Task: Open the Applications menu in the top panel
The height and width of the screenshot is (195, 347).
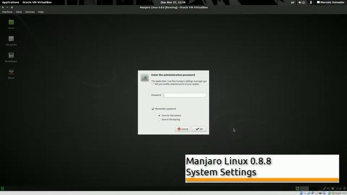Action: pyautogui.click(x=11, y=2)
